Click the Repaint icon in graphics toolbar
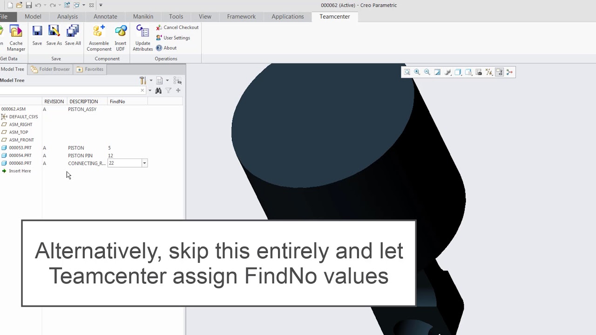This screenshot has width=596, height=335. [x=438, y=72]
